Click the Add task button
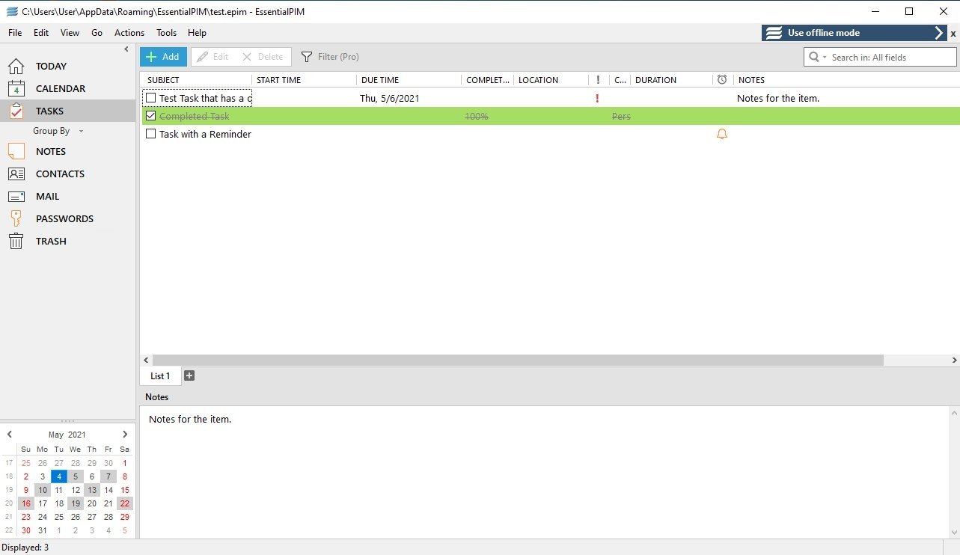The image size is (960, 555). [x=163, y=57]
